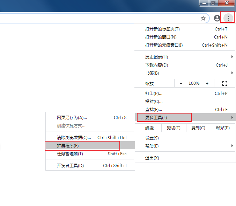This screenshot has height=206, width=236.
Task: Bookmark this page with the star icon
Action: click(203, 18)
